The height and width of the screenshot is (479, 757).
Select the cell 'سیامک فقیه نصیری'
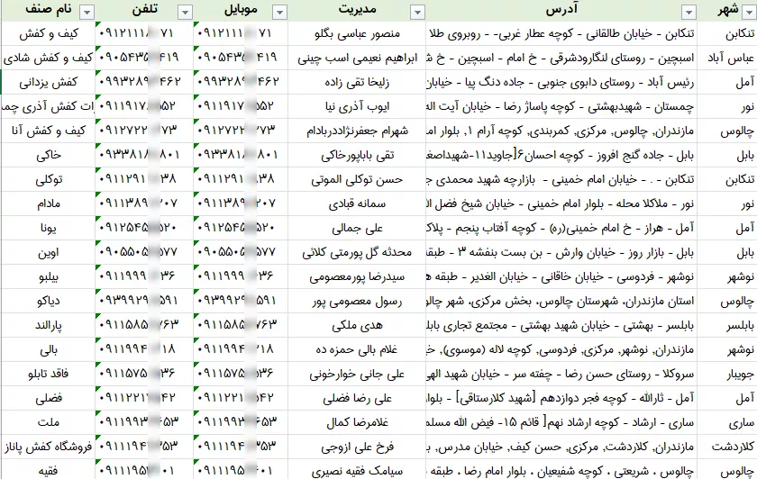[357, 470]
